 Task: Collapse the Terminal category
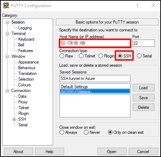[x=7, y=34]
